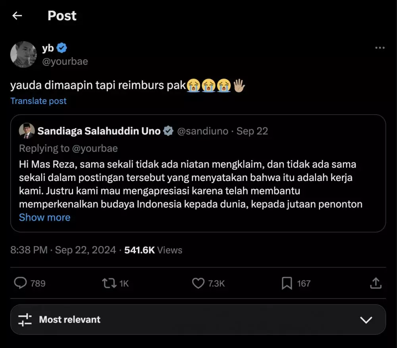Open yb's profile picture
This screenshot has width=397, height=348.
pyautogui.click(x=23, y=54)
